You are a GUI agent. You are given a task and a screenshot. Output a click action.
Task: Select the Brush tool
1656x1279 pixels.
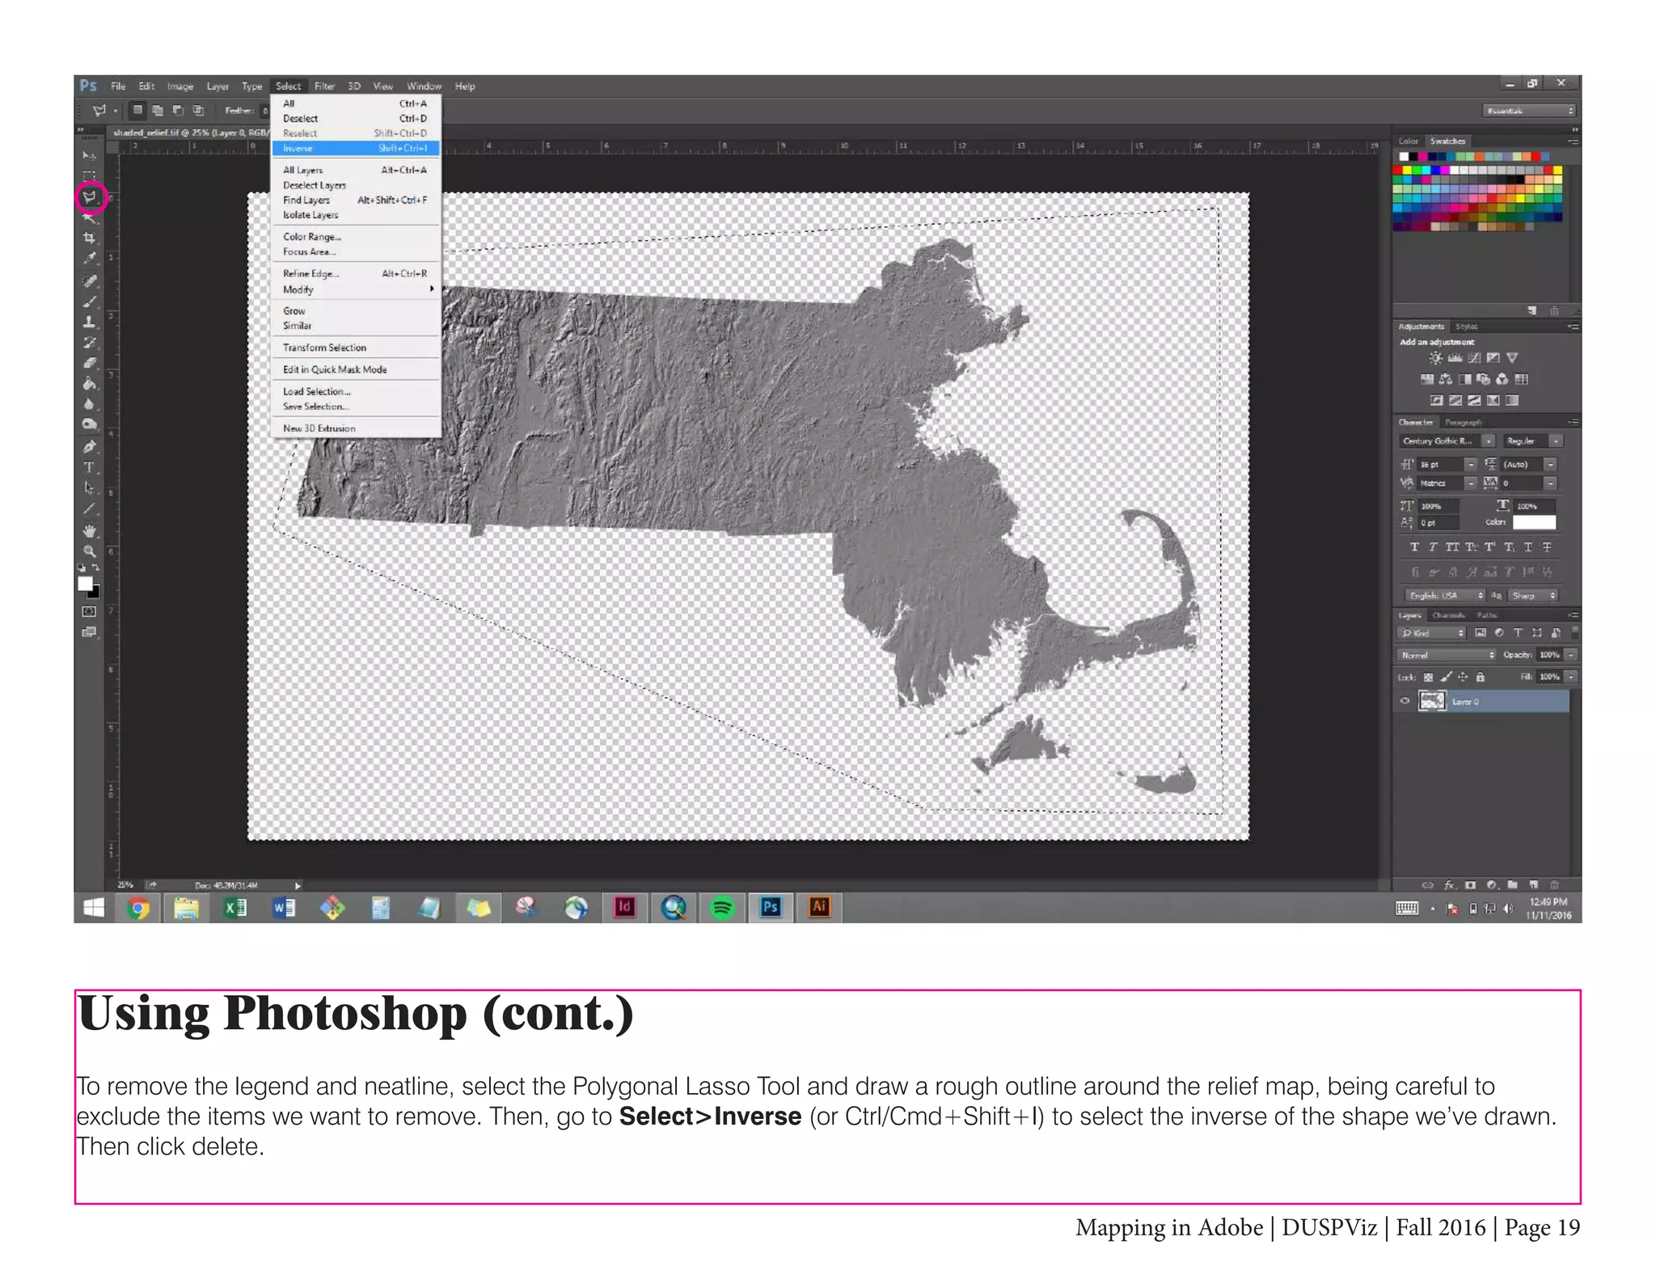pos(89,301)
